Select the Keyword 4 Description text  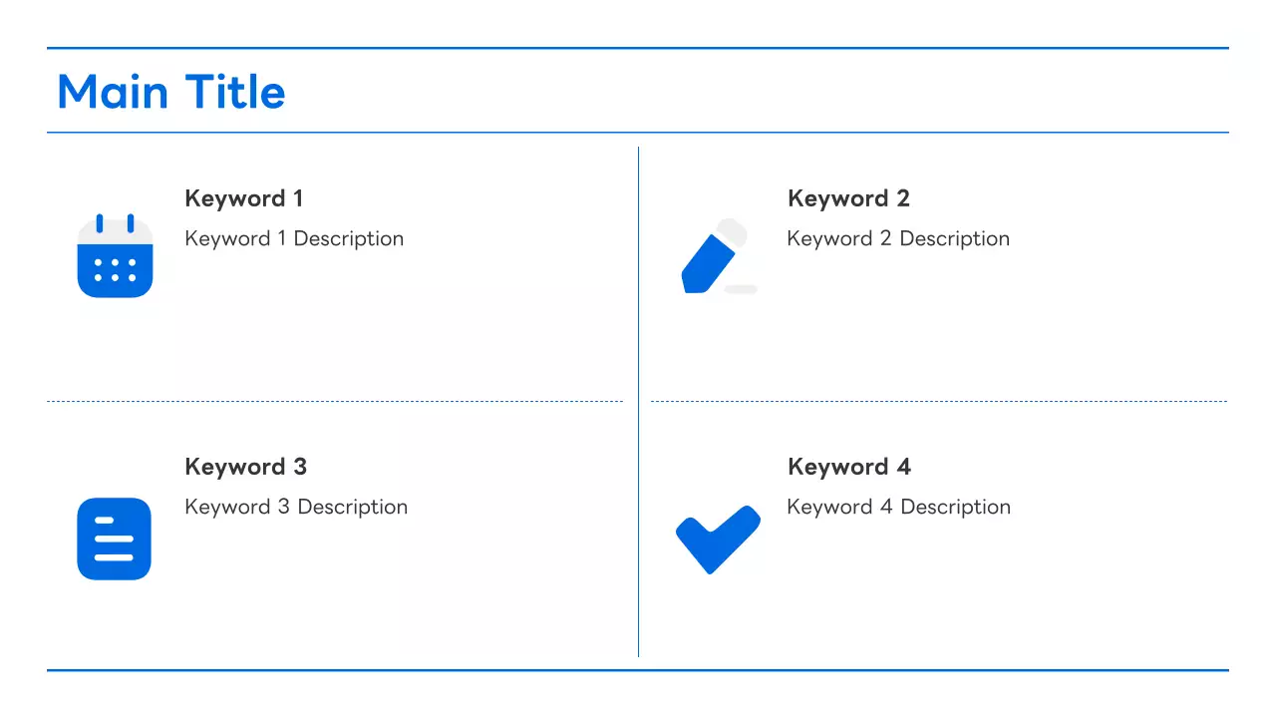(899, 507)
